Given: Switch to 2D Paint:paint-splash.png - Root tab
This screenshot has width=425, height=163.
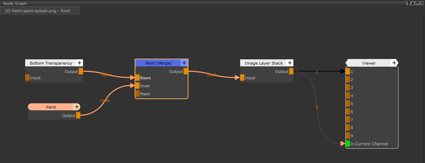Looking at the screenshot, I should click(x=37, y=11).
